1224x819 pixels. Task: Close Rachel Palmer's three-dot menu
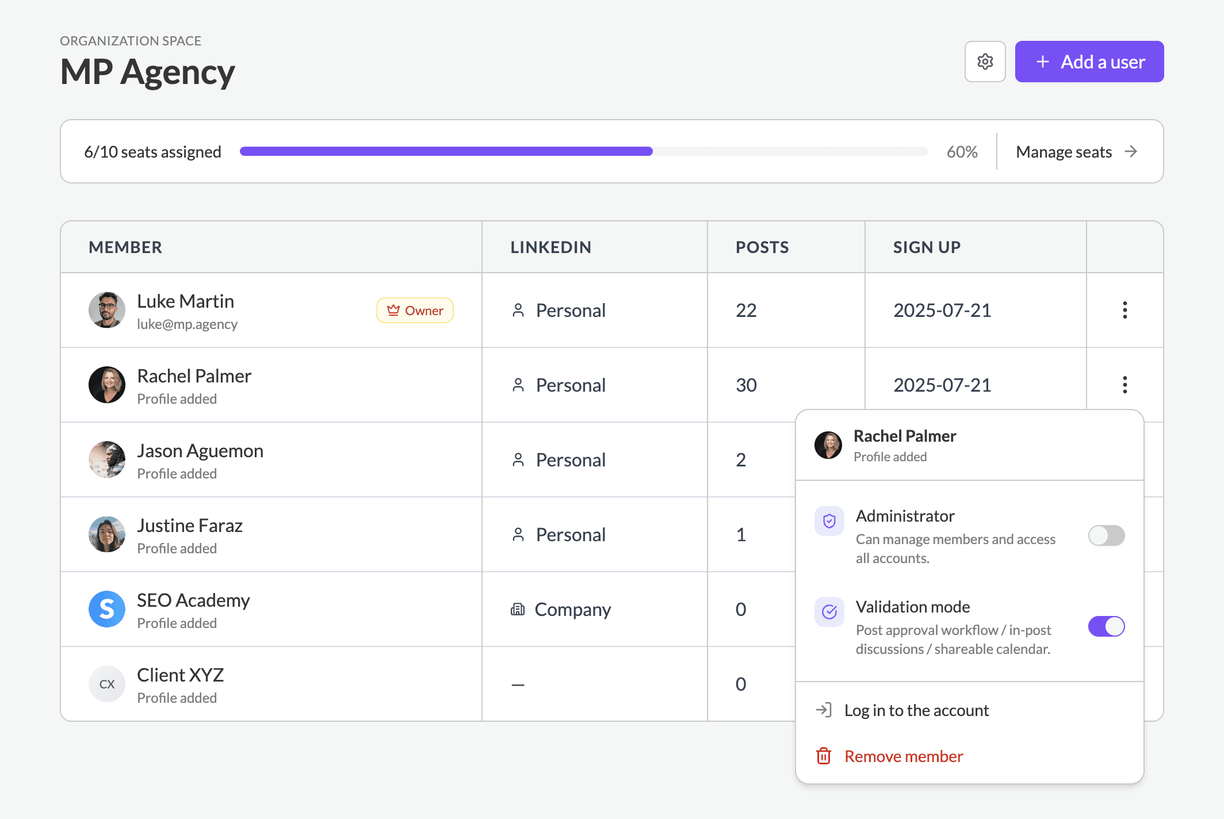point(1124,385)
